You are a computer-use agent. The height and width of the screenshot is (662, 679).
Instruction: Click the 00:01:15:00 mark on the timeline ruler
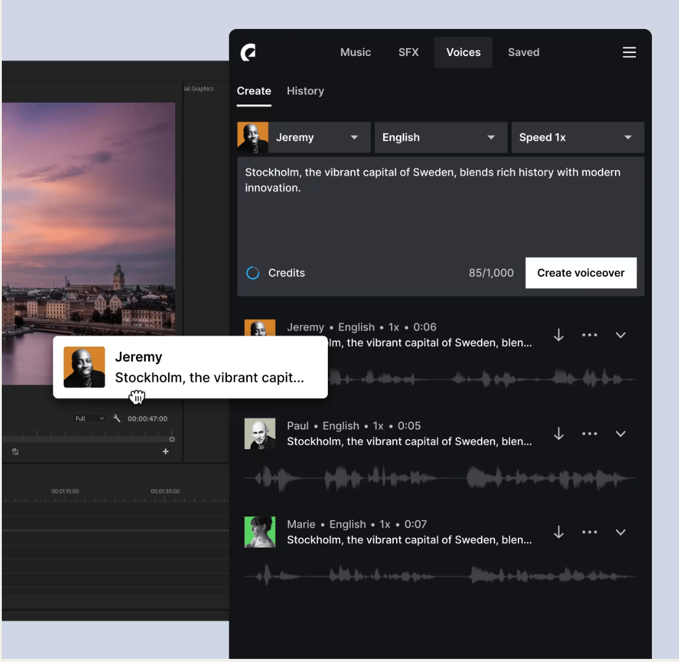click(x=65, y=492)
